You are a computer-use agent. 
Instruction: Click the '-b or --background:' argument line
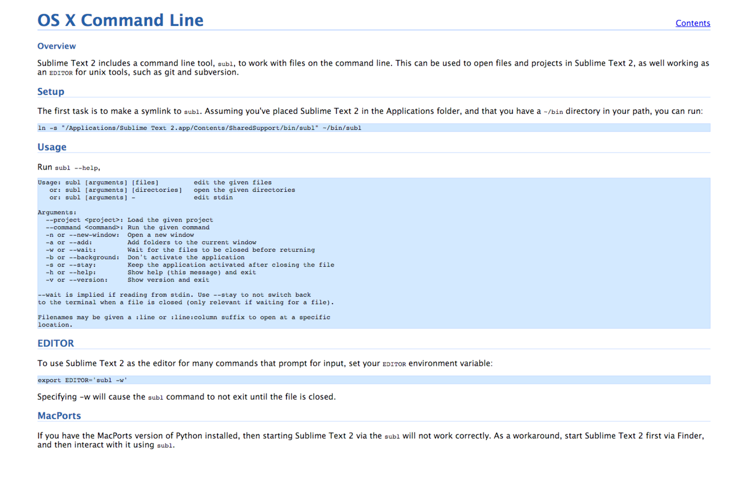[x=145, y=257]
